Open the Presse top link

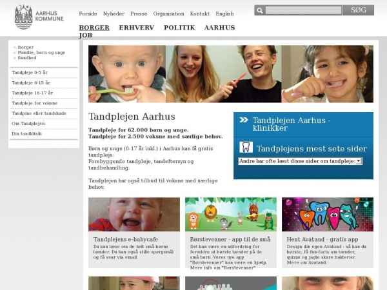[139, 14]
